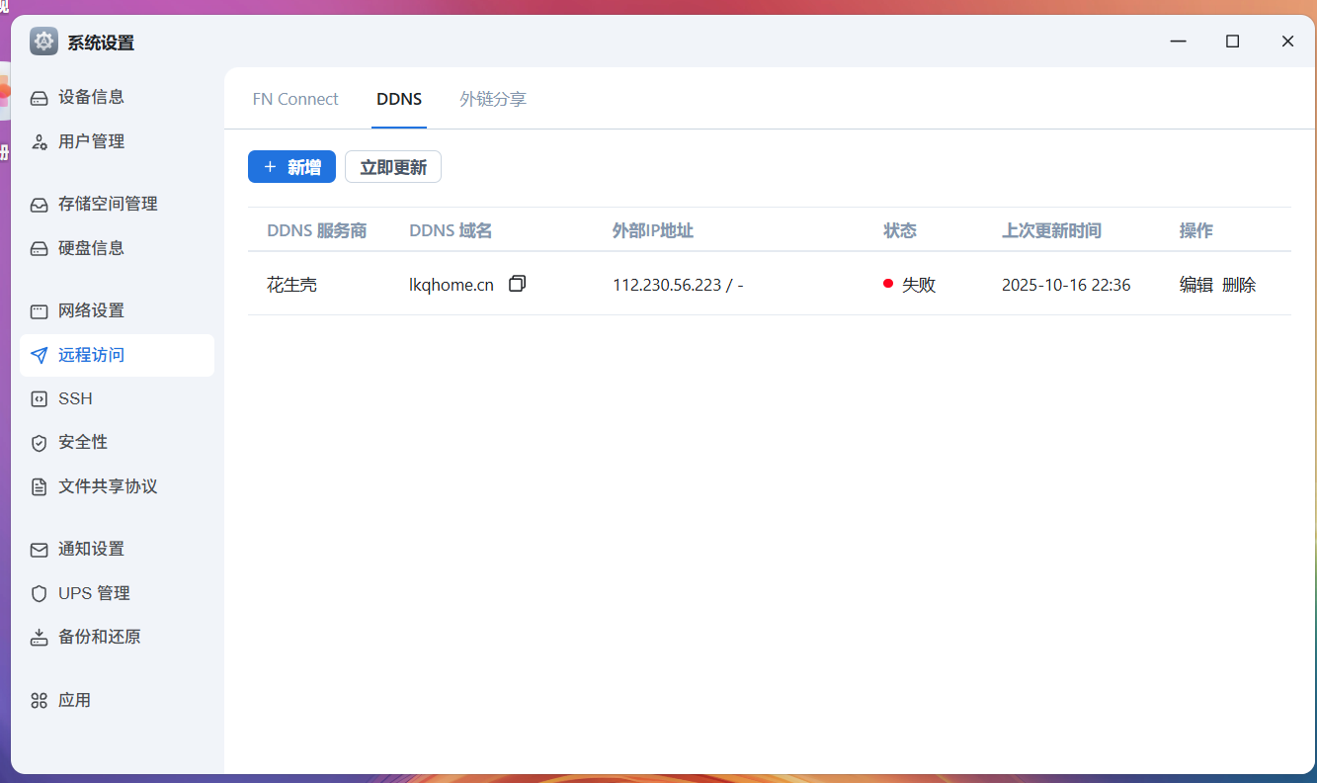Open 硬盘信息 via its disk icon

pyautogui.click(x=40, y=249)
